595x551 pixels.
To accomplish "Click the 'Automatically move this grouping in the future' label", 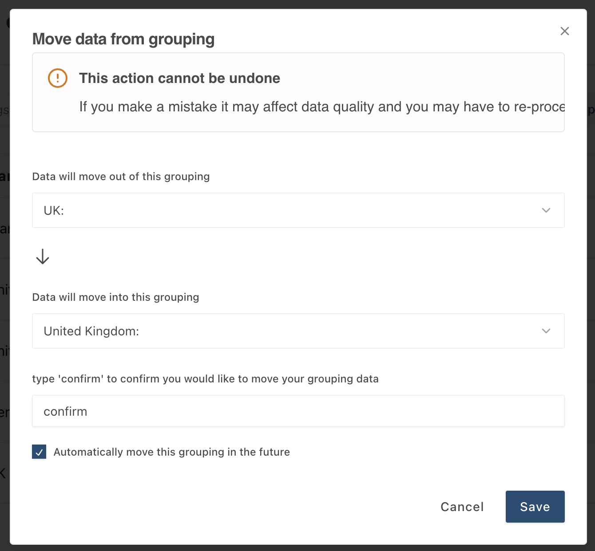I will (171, 452).
